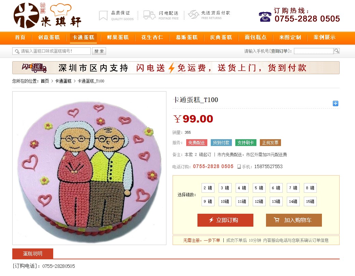
Task: Open the cartoon couple cake image
Action: click(x=89, y=168)
